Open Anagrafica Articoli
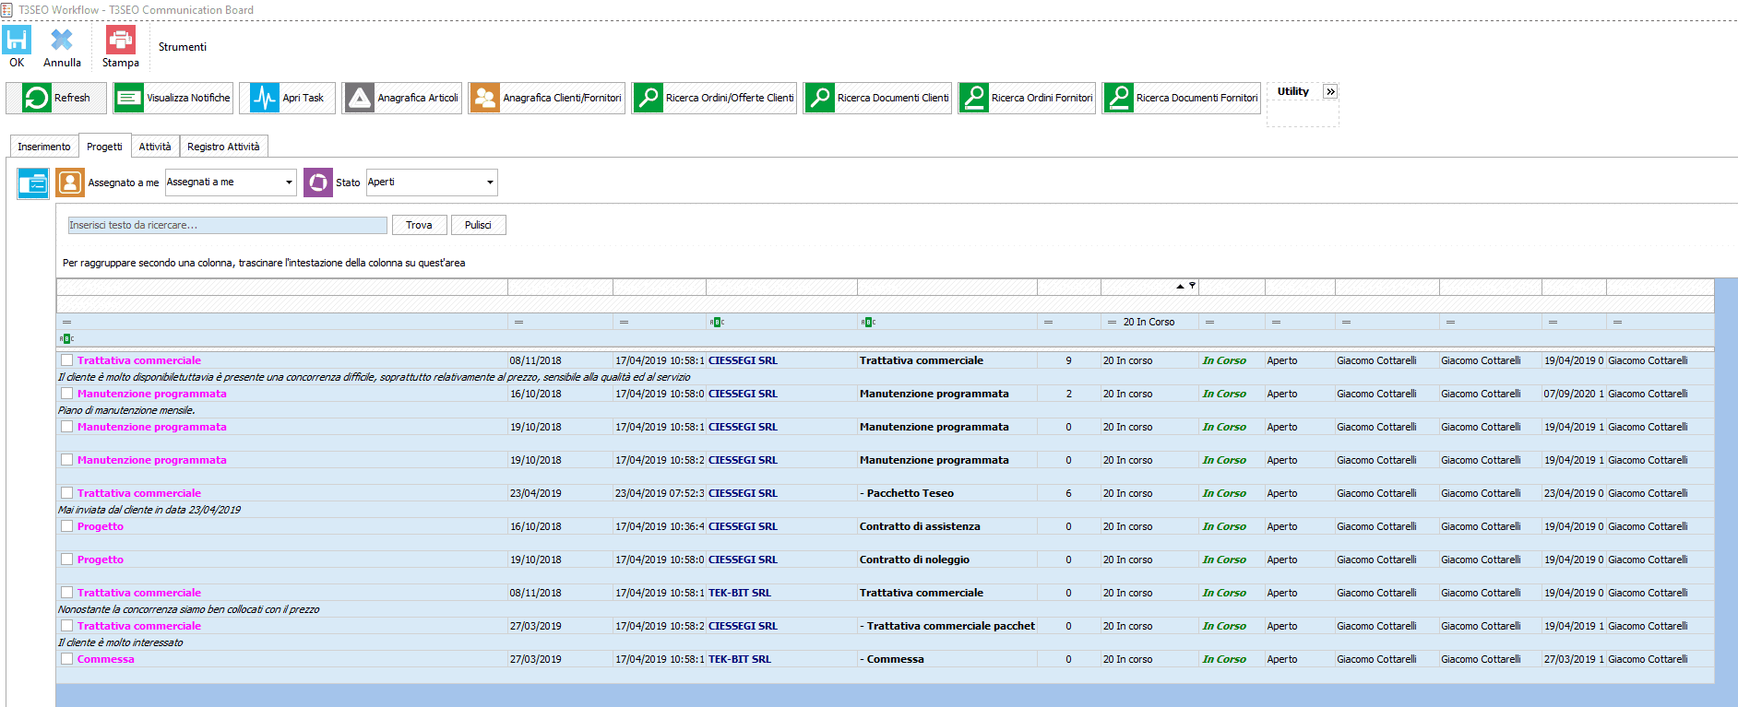The height and width of the screenshot is (707, 1738). (x=401, y=98)
